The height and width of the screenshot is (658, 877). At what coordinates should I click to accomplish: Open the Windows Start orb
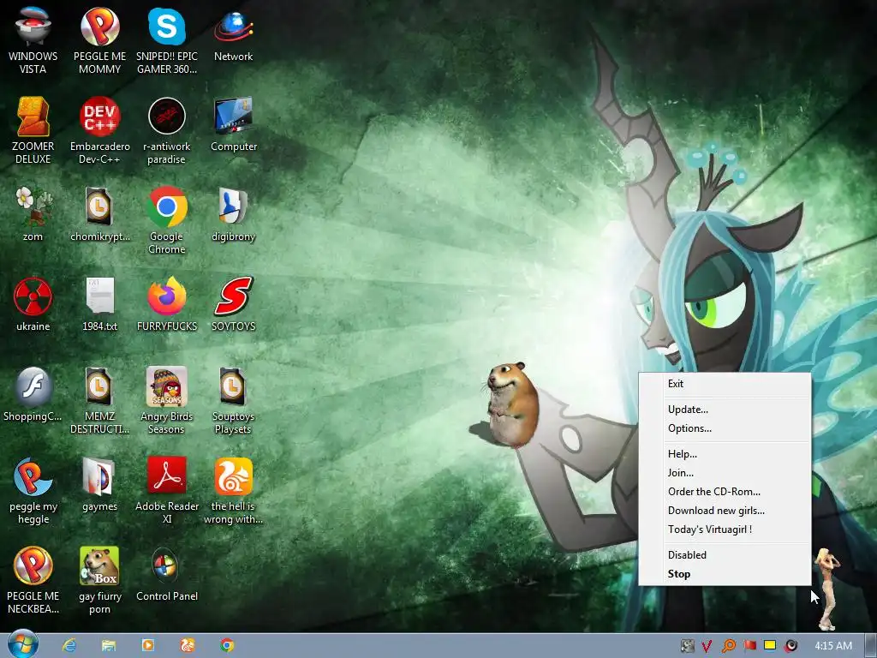(x=23, y=644)
